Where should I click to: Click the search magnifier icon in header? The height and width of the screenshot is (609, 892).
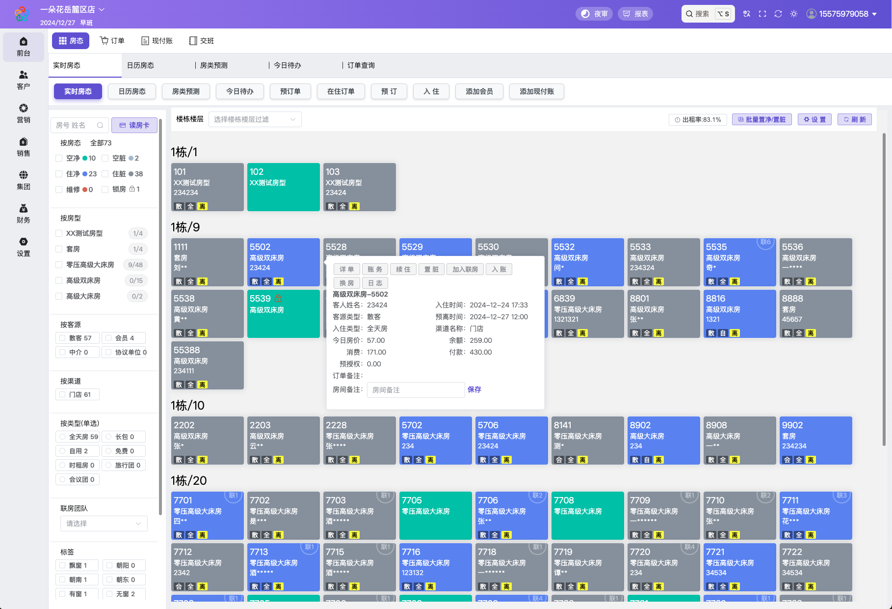[x=689, y=14]
